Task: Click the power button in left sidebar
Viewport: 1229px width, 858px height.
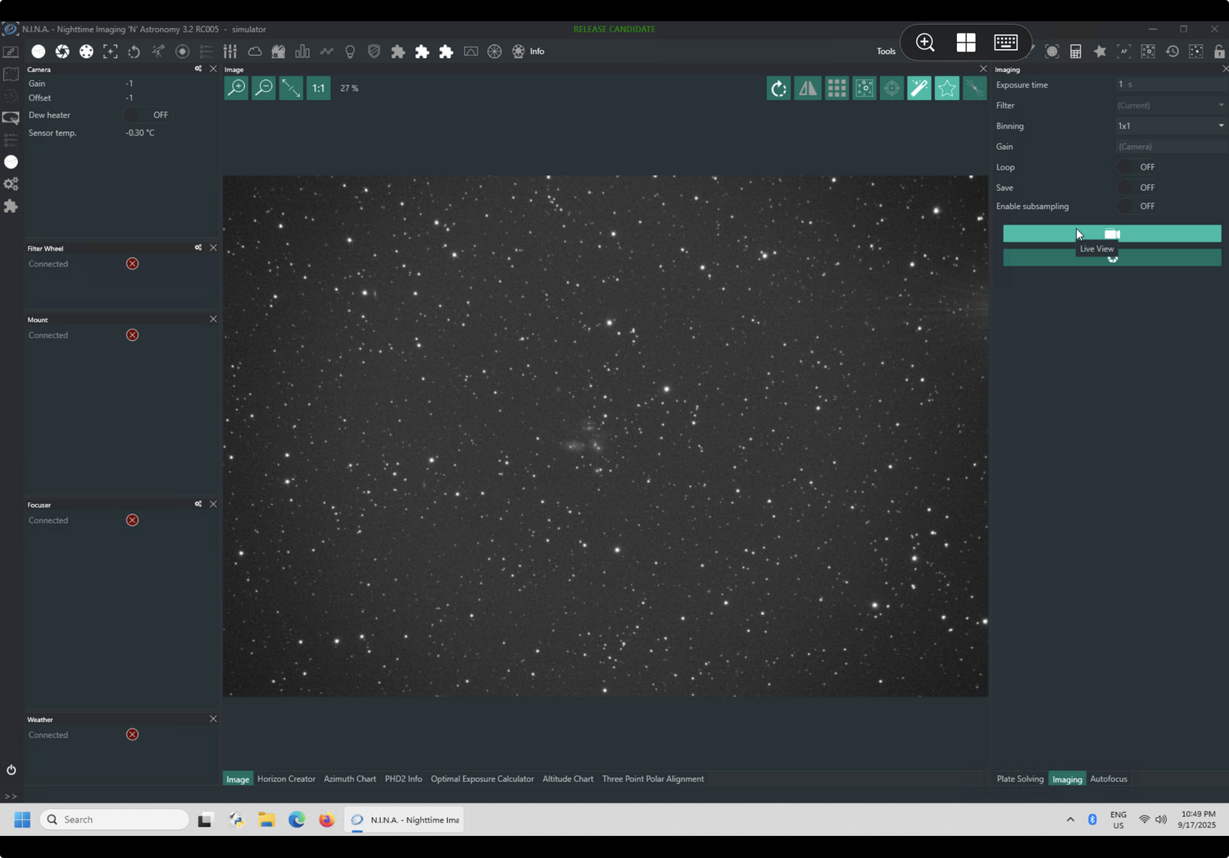Action: tap(11, 769)
